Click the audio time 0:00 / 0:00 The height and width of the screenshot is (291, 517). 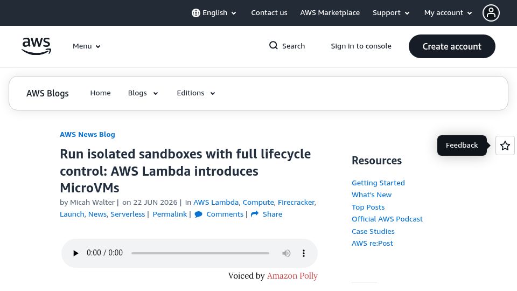[104, 253]
